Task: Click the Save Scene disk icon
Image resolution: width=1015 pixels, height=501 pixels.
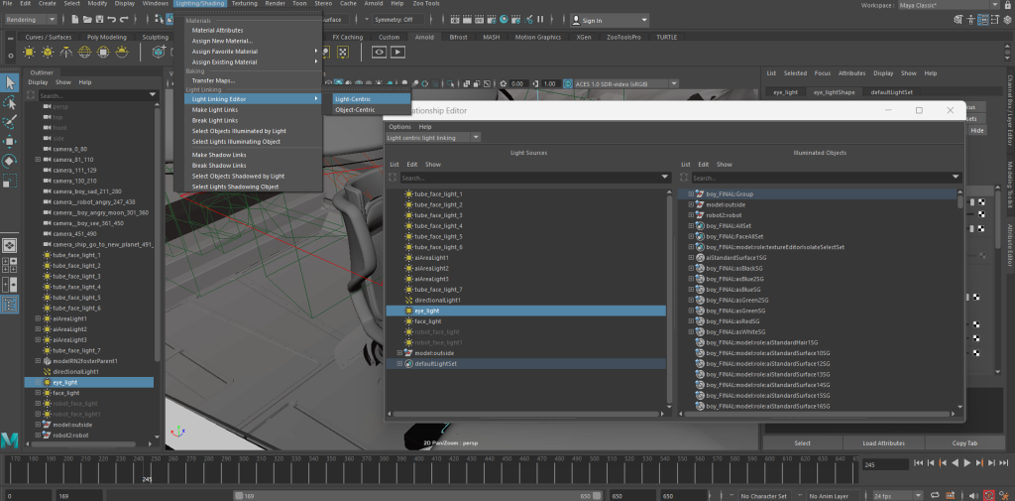Action: tap(99, 20)
